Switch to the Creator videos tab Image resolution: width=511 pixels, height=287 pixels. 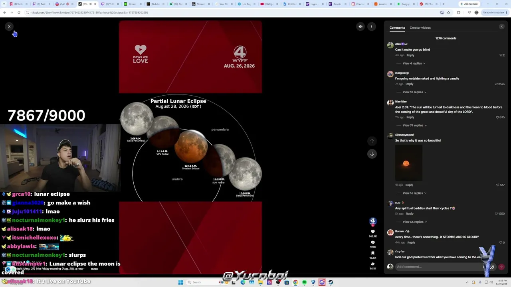click(x=420, y=28)
